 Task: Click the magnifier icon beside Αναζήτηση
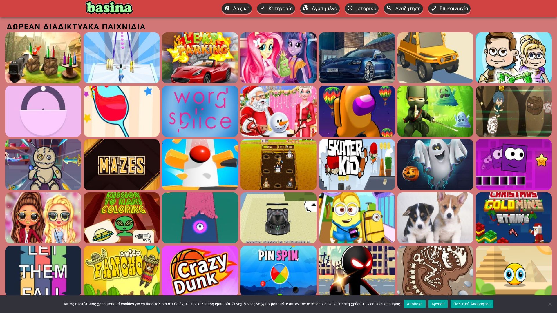click(389, 8)
